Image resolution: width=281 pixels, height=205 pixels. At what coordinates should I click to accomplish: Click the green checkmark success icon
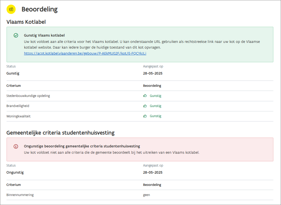(x=16, y=35)
